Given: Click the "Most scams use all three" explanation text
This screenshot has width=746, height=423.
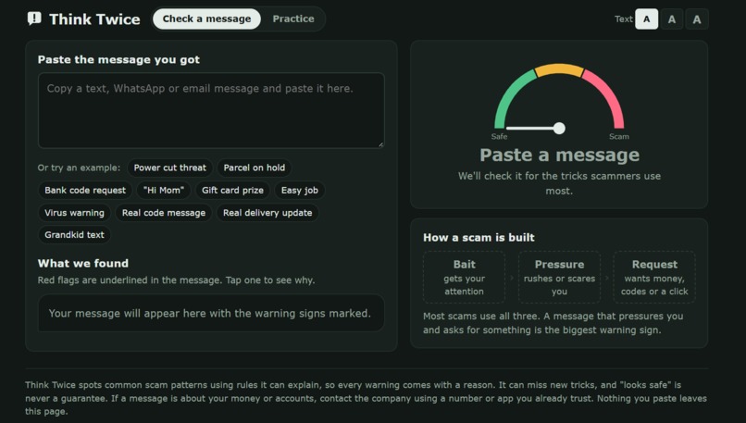Looking at the screenshot, I should click(x=553, y=323).
